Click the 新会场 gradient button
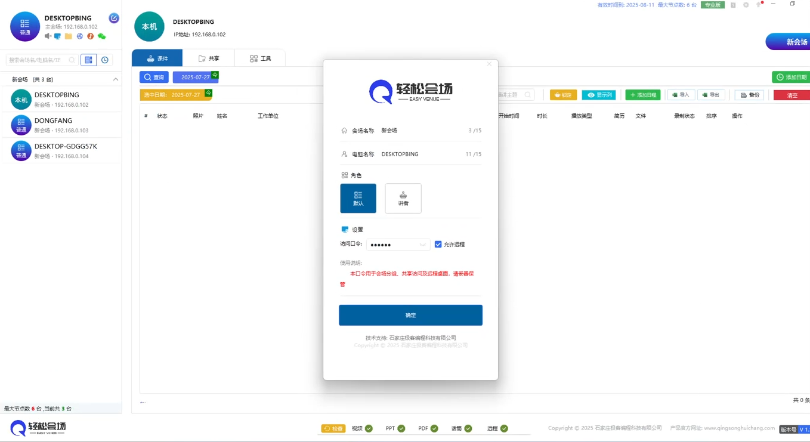810x442 pixels. (788, 42)
